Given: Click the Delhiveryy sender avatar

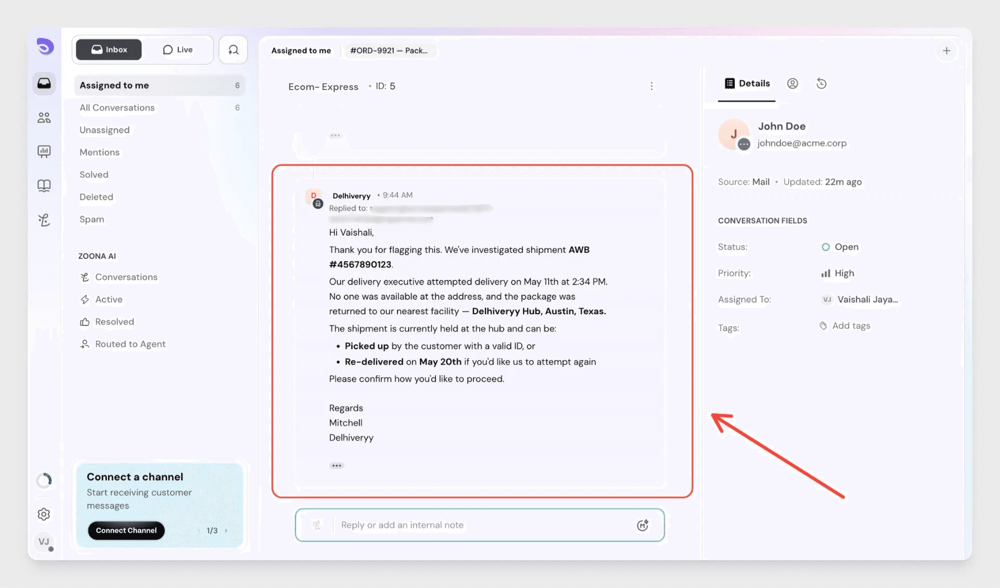Looking at the screenshot, I should (314, 198).
